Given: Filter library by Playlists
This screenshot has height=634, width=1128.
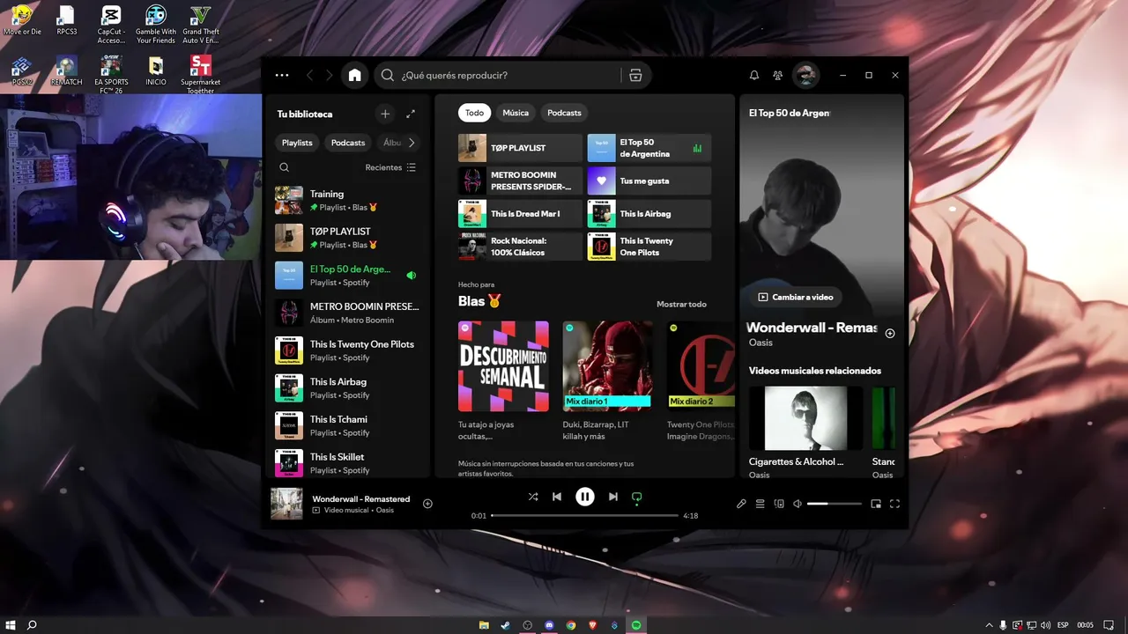Looking at the screenshot, I should (297, 143).
